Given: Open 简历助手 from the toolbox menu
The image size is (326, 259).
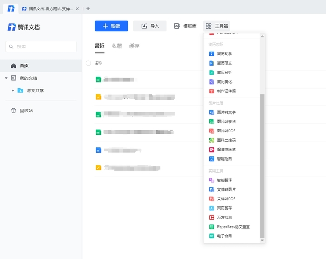Looking at the screenshot, I should point(224,54).
